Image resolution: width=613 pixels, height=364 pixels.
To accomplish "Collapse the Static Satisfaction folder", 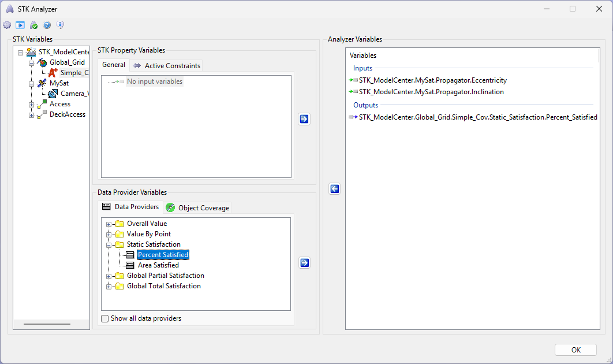I will [109, 245].
